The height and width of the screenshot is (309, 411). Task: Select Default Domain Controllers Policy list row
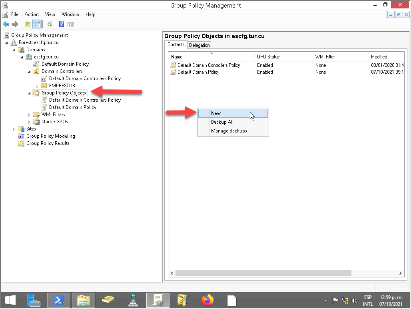pos(286,65)
